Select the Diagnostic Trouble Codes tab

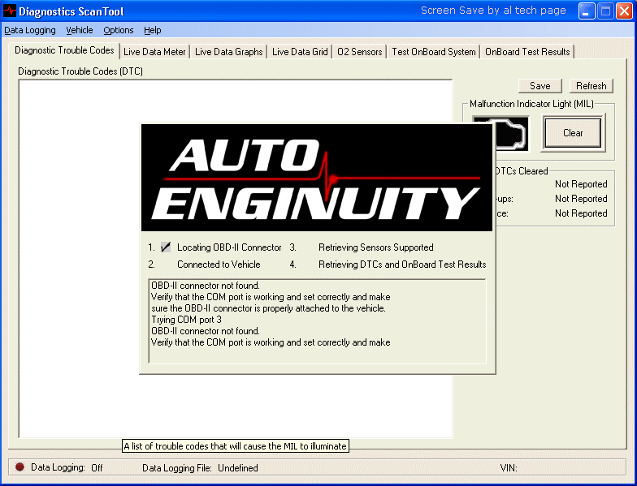(64, 50)
